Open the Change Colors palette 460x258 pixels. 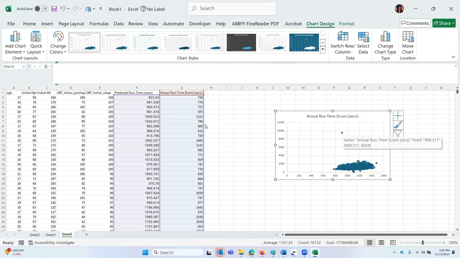[58, 43]
